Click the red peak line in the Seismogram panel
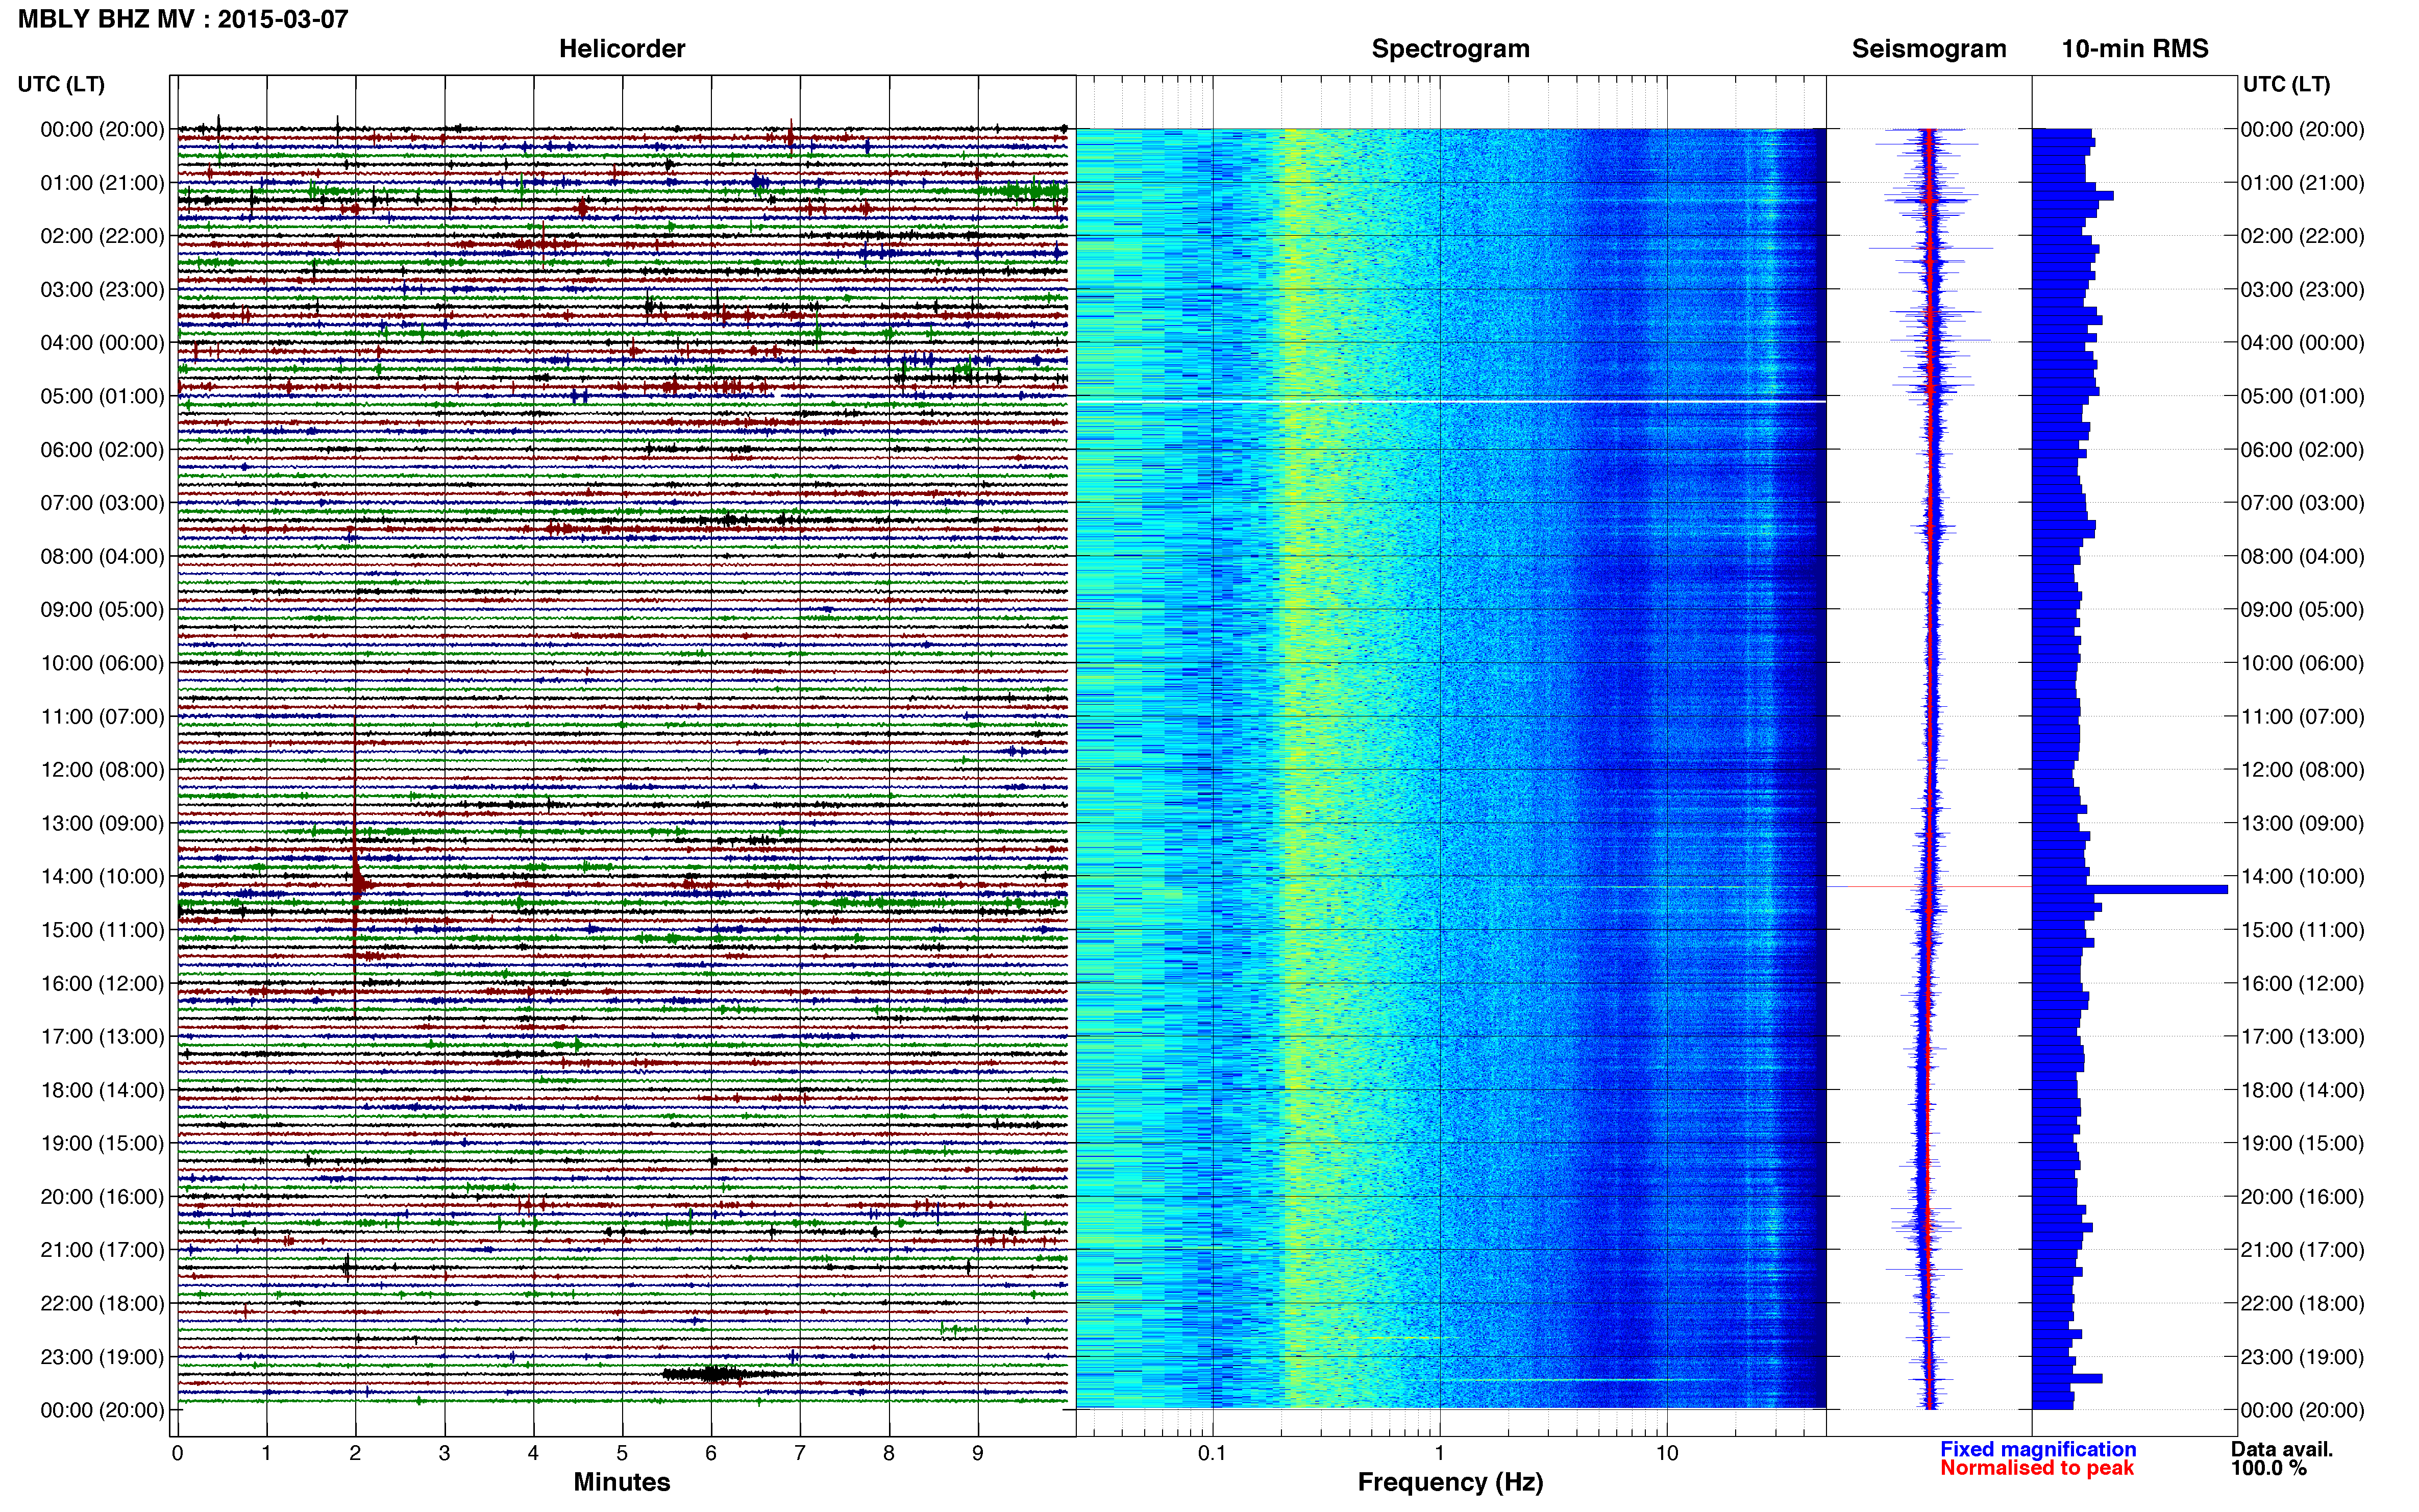This screenshot has width=2419, height=1512. (x=1930, y=887)
